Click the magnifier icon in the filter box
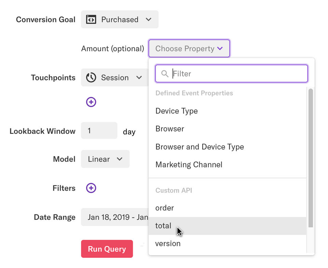Image resolution: width=328 pixels, height=268 pixels. [x=165, y=74]
